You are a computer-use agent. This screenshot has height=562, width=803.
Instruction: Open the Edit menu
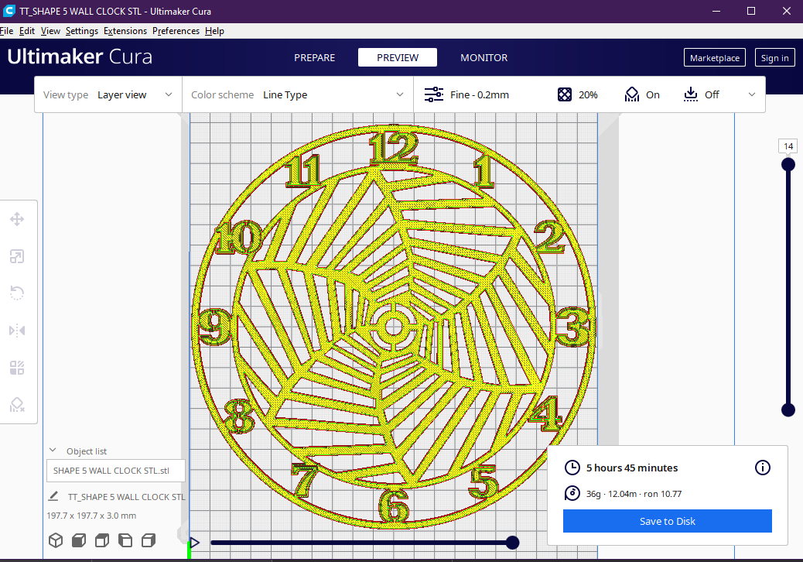[26, 31]
